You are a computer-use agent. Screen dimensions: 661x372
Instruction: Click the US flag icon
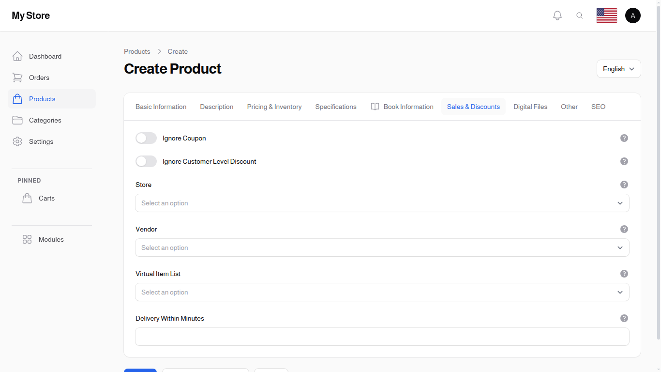point(606,15)
